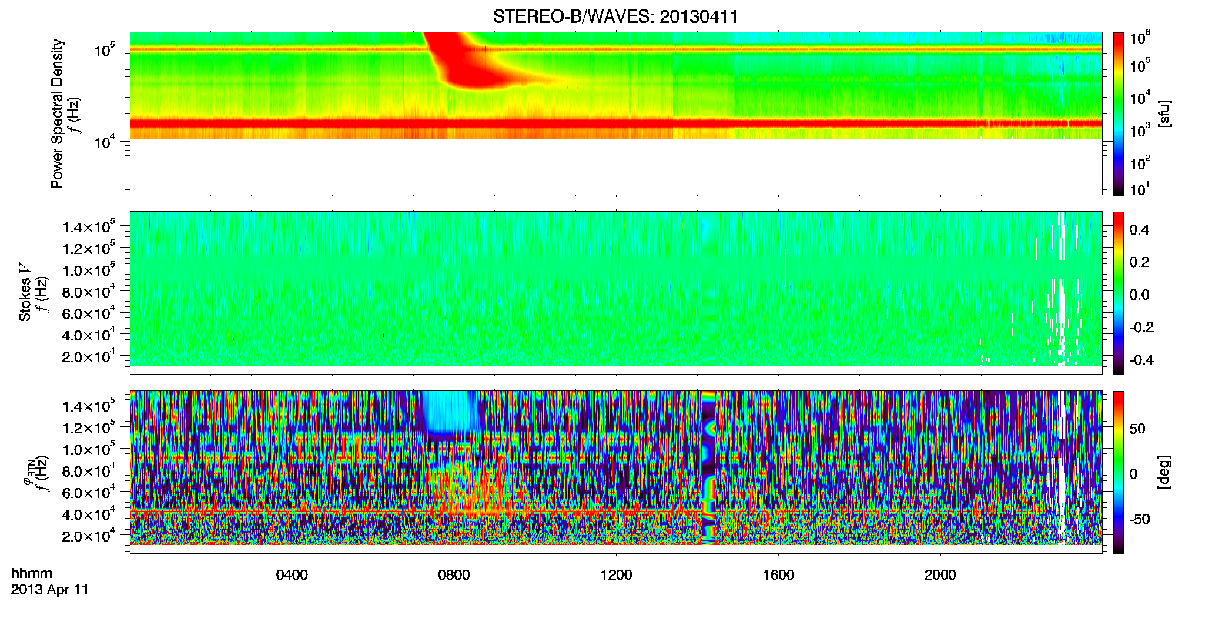Click the cyan burst region in phi panel

pos(446,412)
